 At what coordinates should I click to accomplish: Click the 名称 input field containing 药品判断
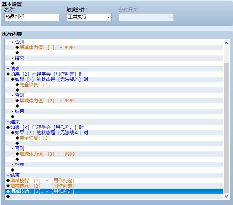tap(32, 17)
